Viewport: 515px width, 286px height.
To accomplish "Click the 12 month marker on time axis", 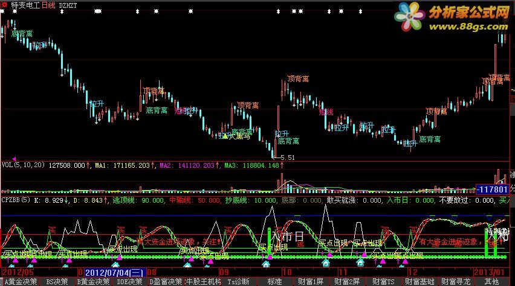I will (412, 272).
